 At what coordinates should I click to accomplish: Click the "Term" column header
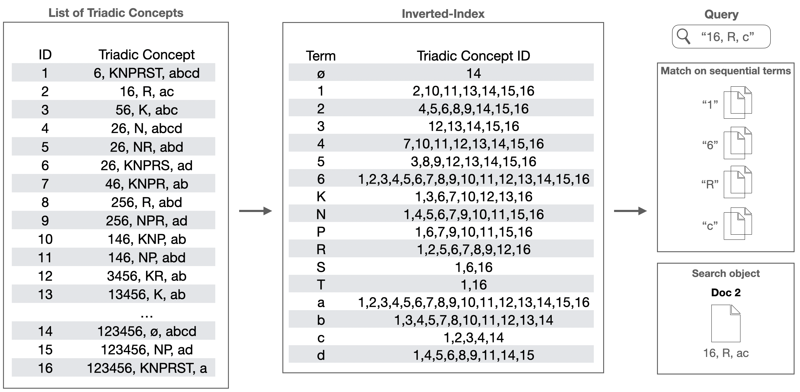click(321, 56)
